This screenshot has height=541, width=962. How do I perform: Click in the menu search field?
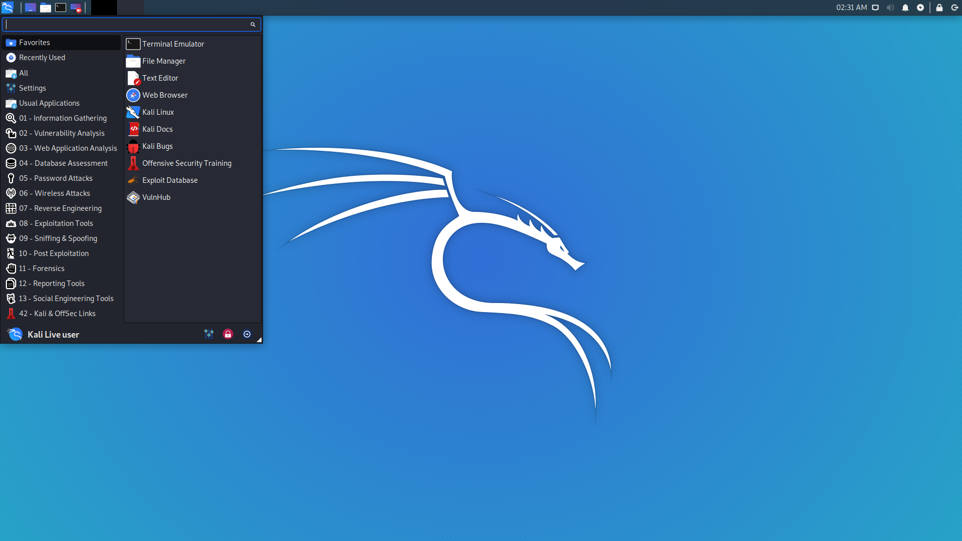point(131,25)
